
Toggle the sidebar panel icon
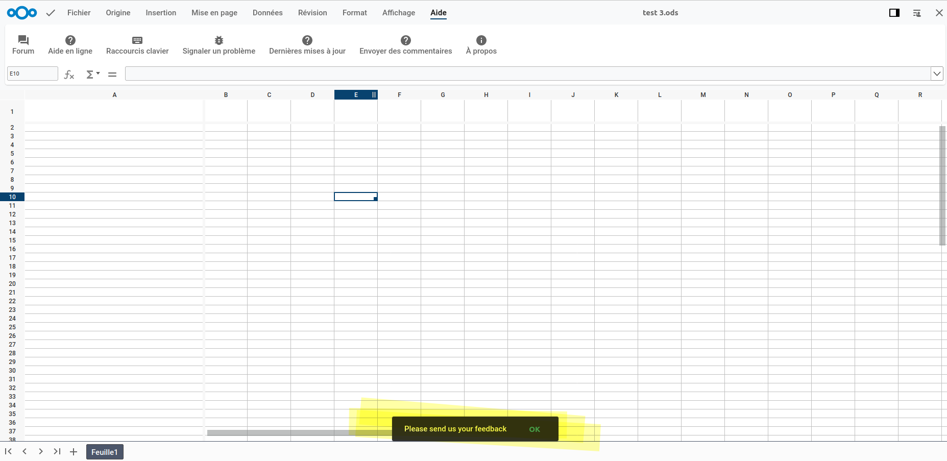coord(894,13)
